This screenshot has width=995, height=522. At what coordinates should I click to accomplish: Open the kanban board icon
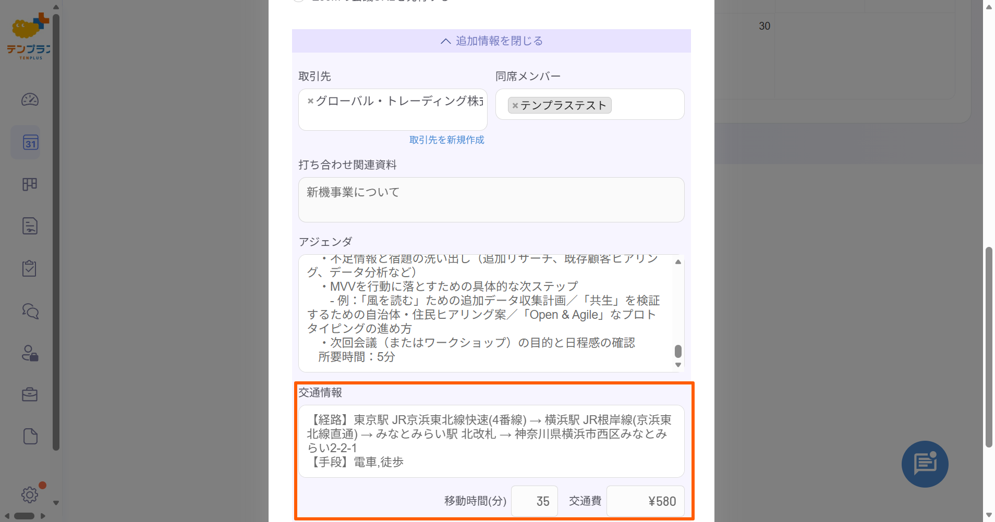[30, 184]
